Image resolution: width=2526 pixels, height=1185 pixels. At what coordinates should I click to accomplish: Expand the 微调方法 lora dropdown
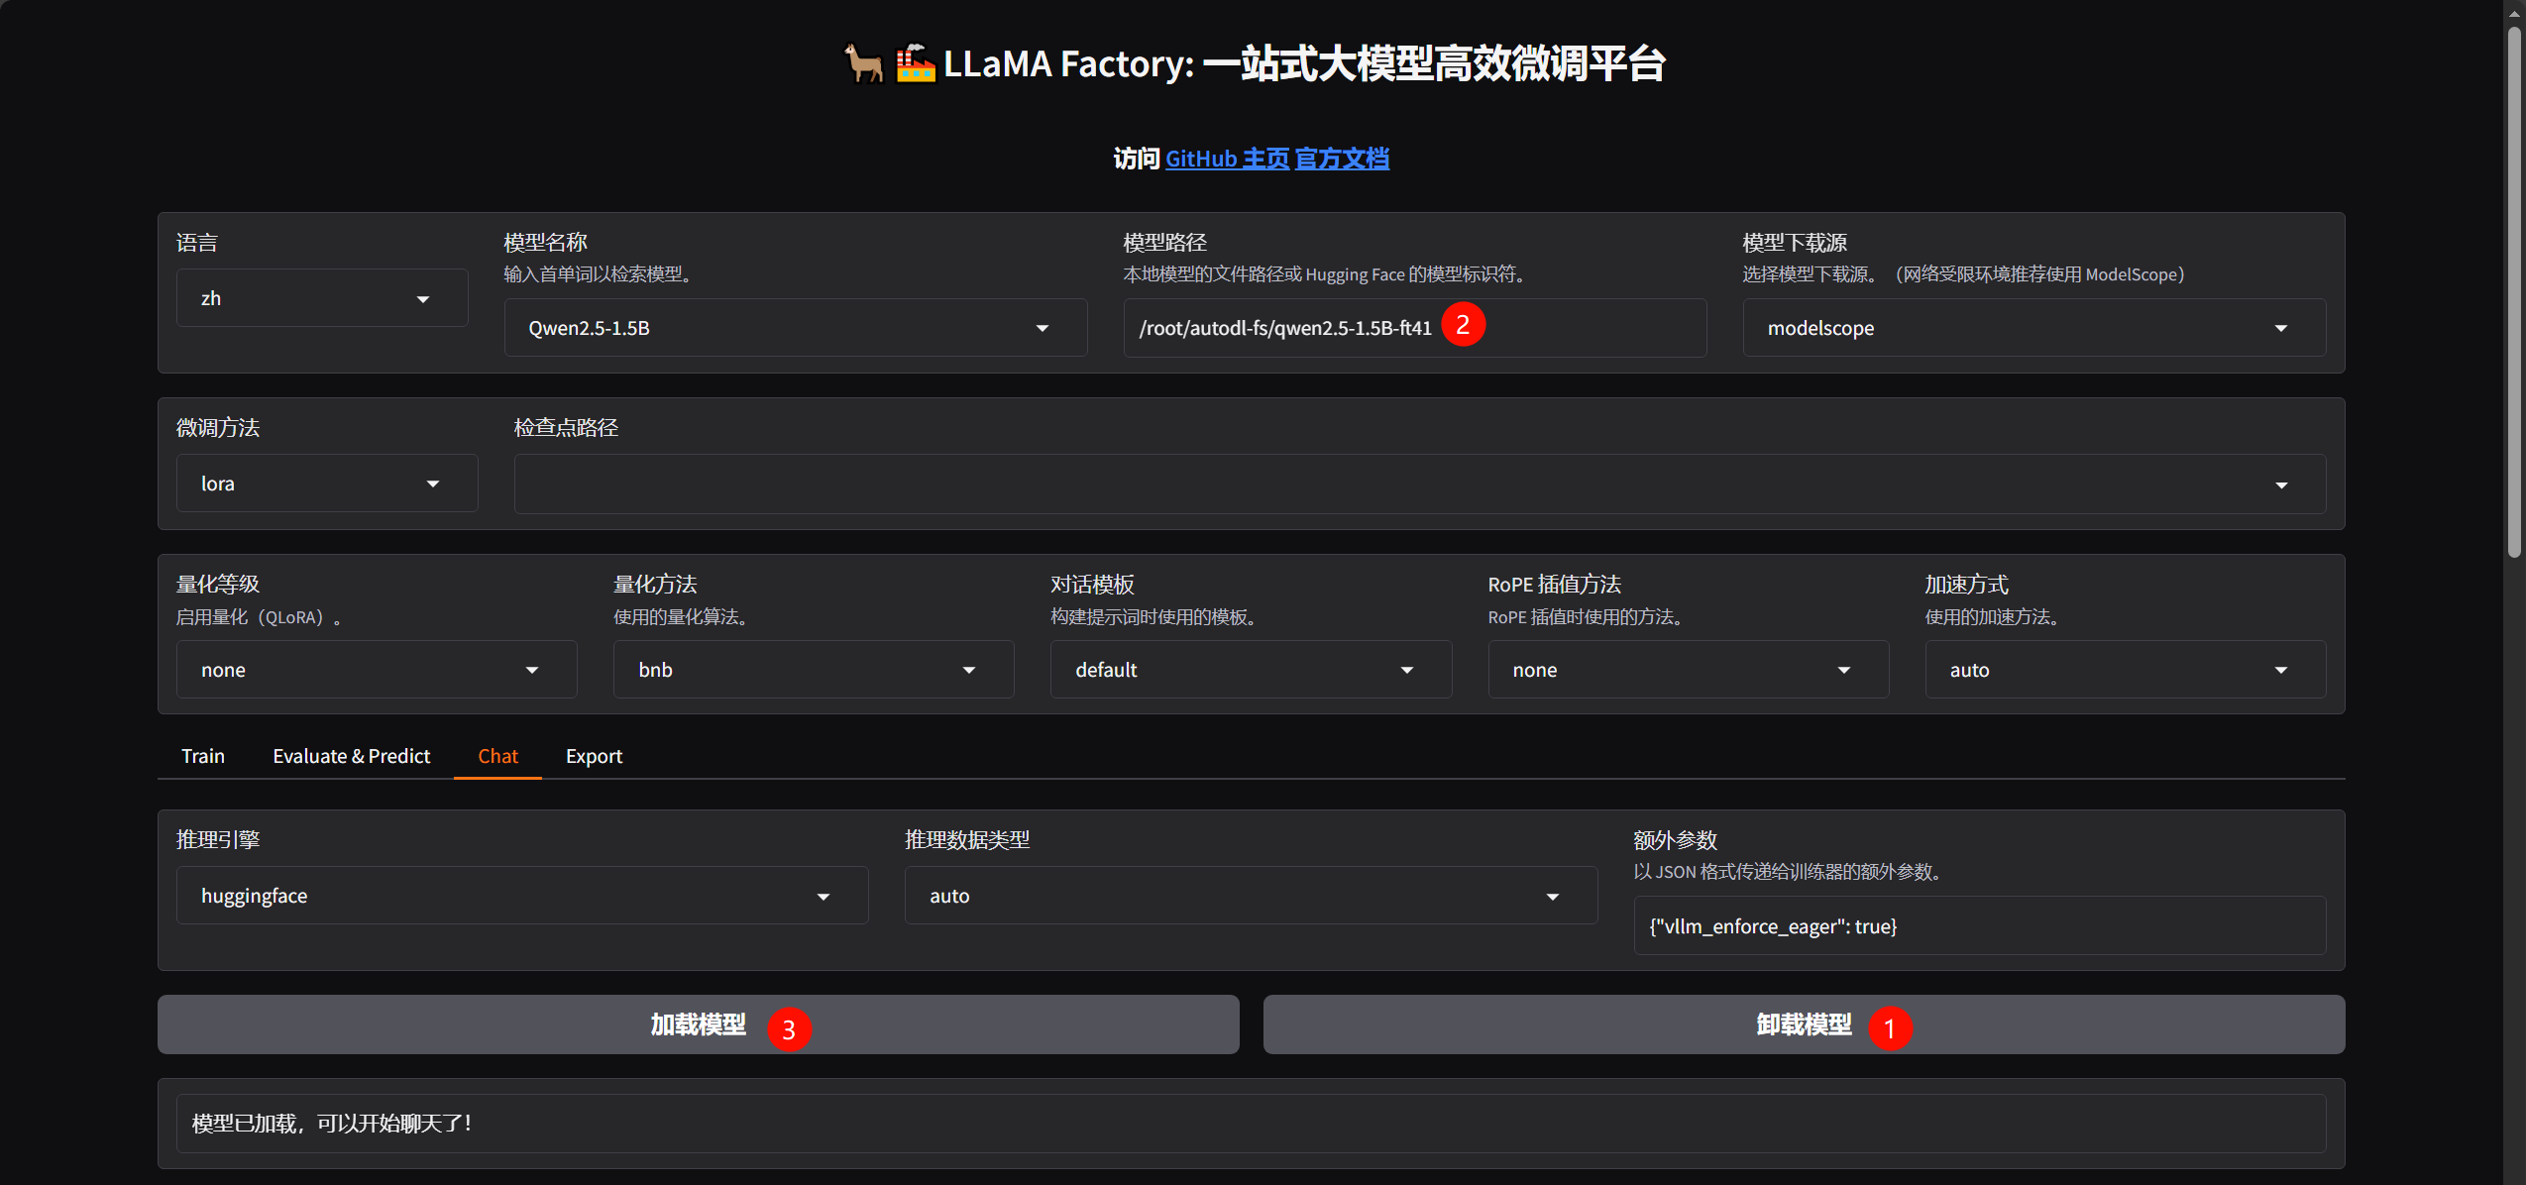coord(326,484)
